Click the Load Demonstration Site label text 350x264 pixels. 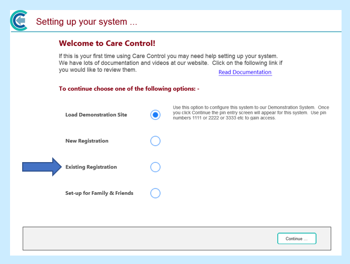(96, 115)
